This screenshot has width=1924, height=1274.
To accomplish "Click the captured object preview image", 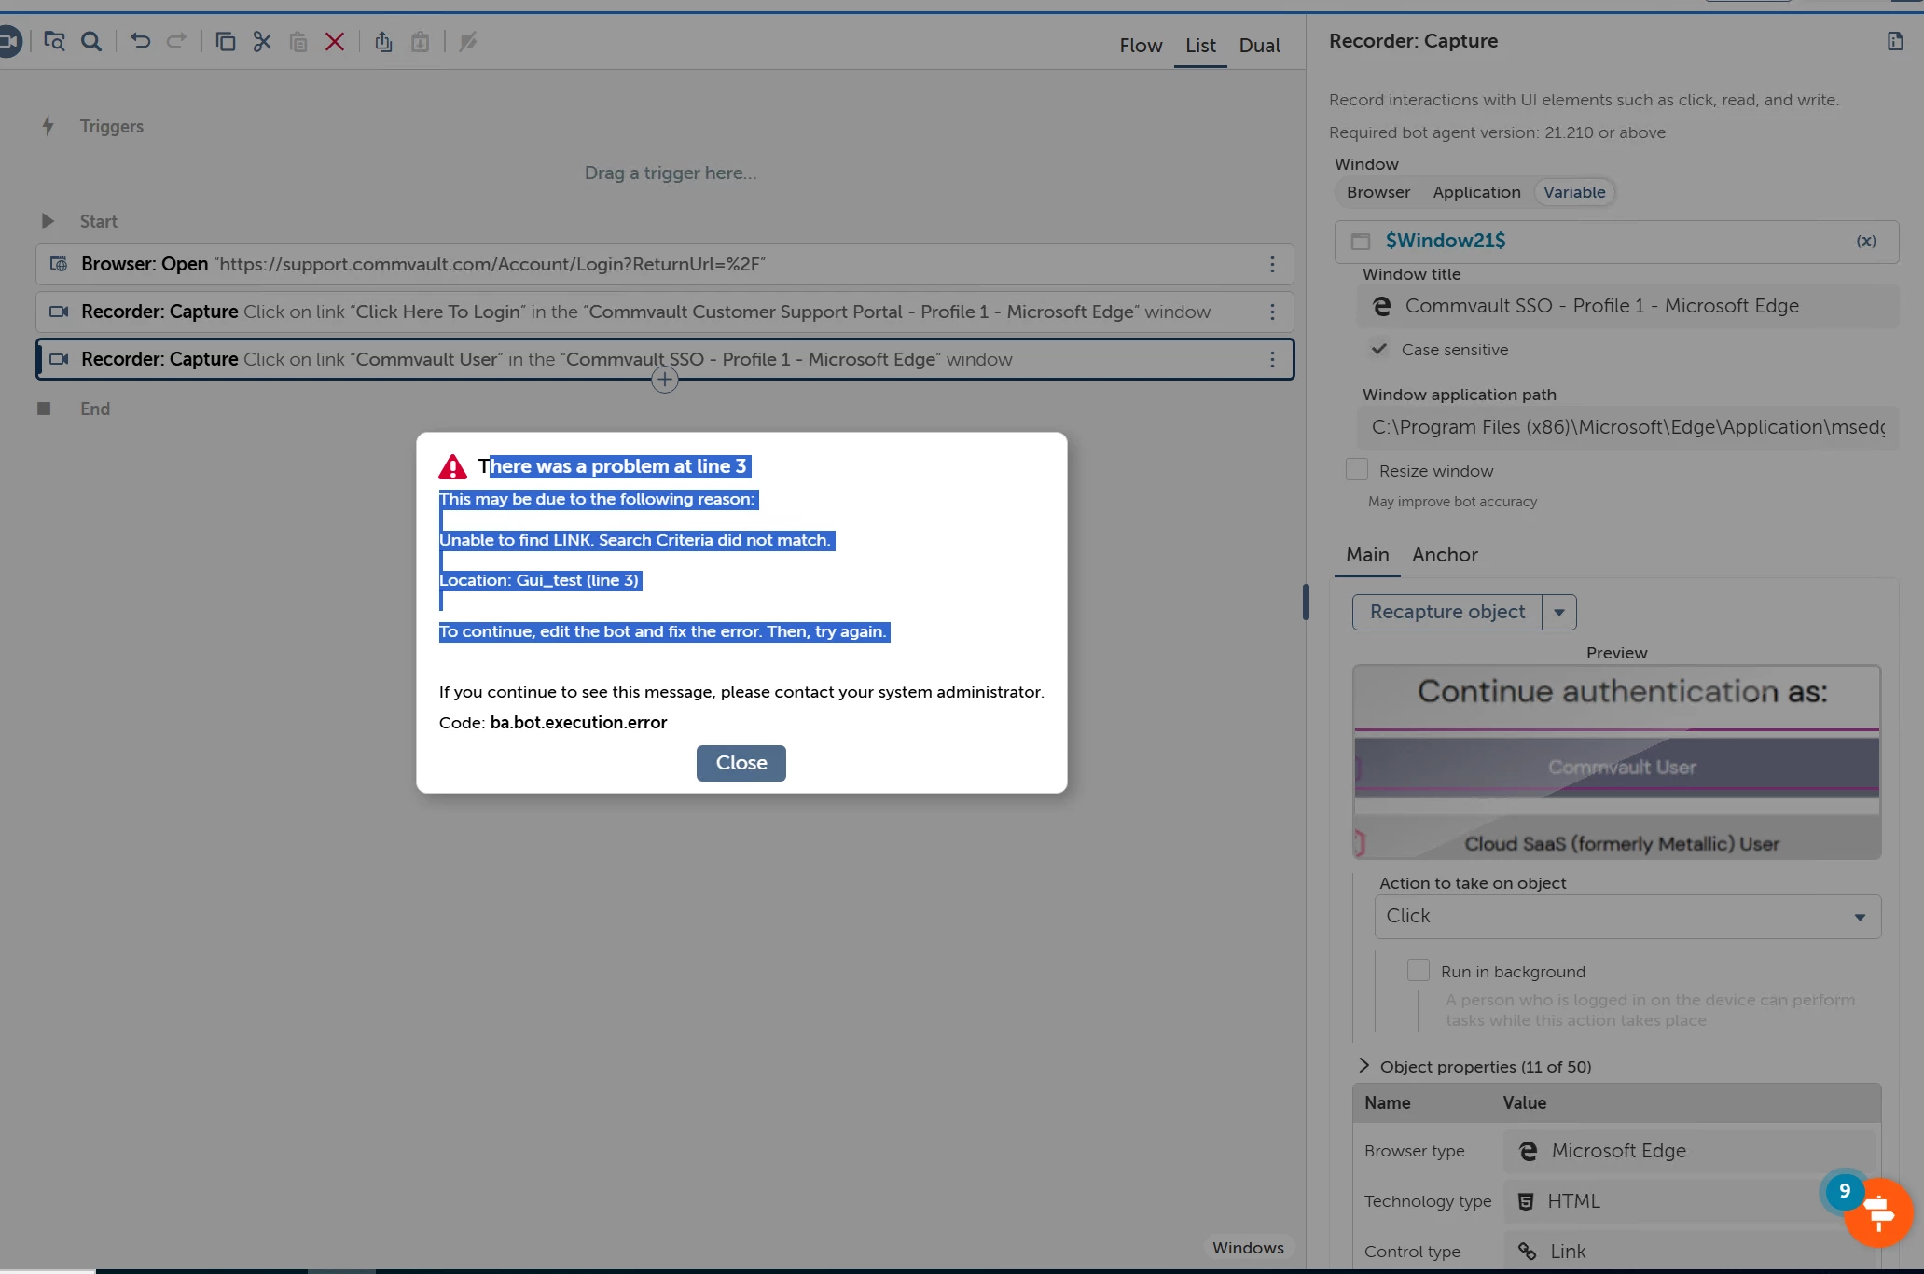I will coord(1616,762).
